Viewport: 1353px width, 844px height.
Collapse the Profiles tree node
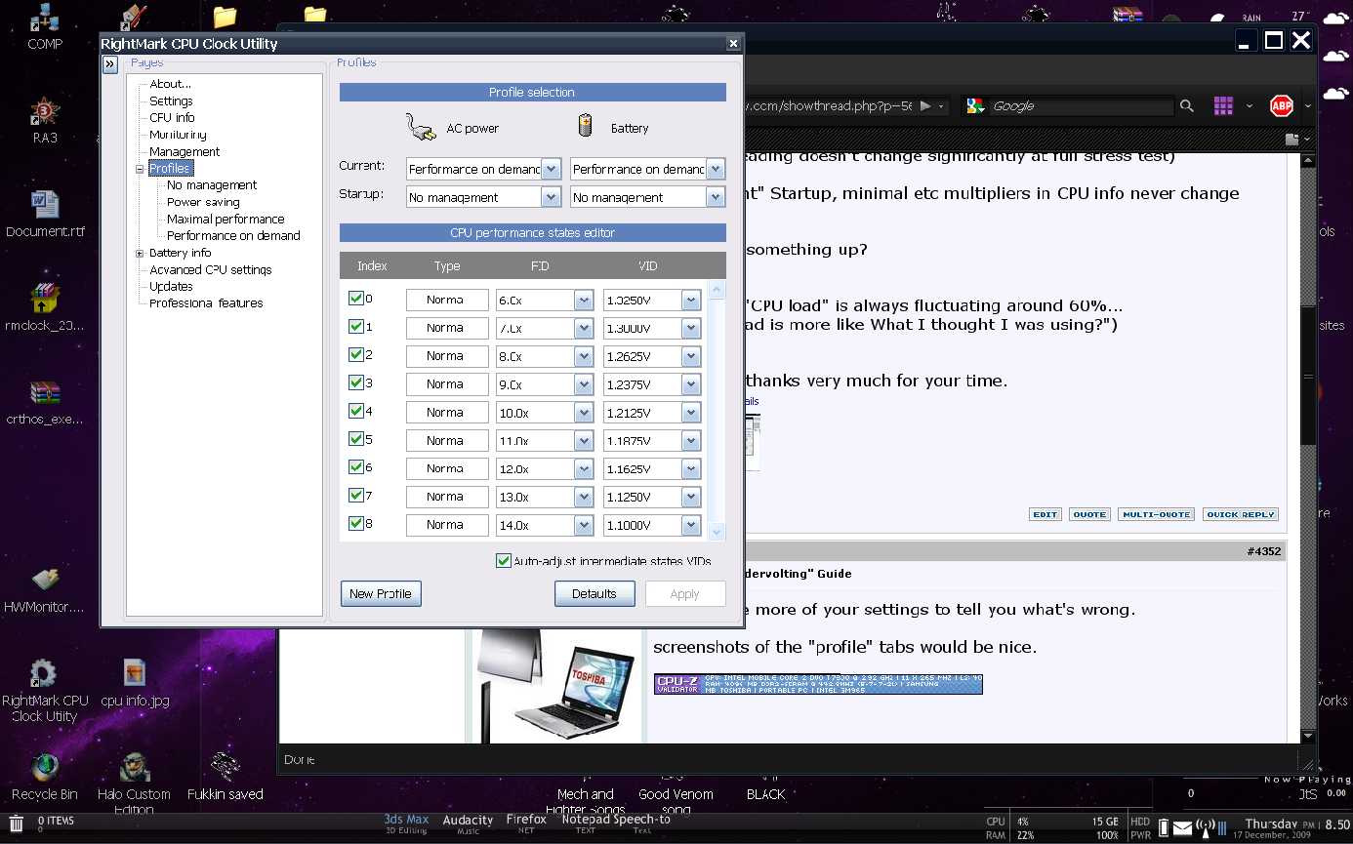coord(140,169)
